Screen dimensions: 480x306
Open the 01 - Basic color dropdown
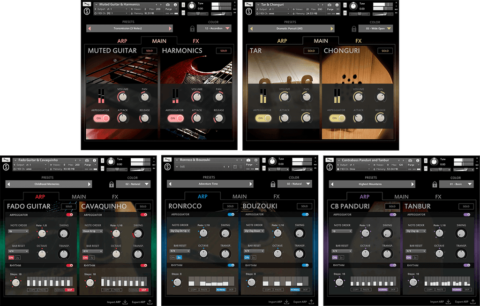457,184
